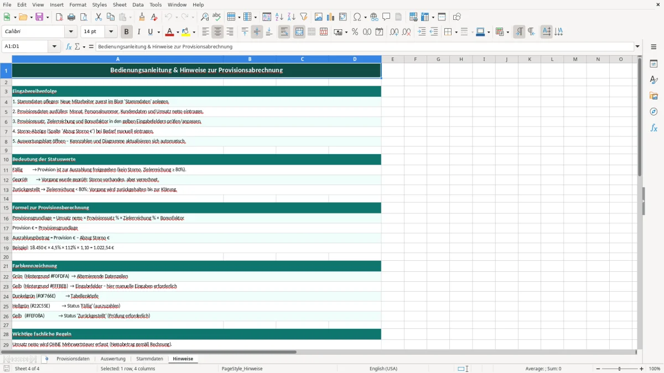This screenshot has height=373, width=664.
Task: Open the Data menu
Action: click(x=138, y=4)
